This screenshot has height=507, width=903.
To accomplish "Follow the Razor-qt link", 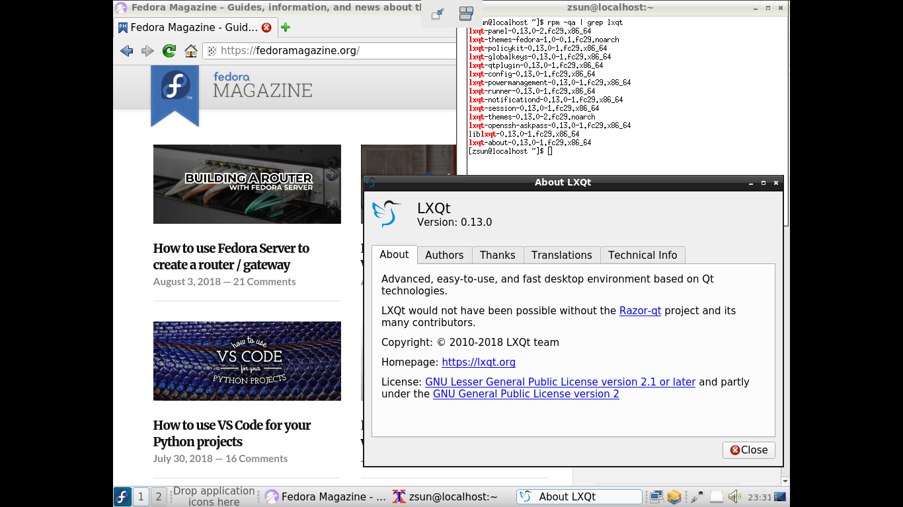I will [640, 311].
